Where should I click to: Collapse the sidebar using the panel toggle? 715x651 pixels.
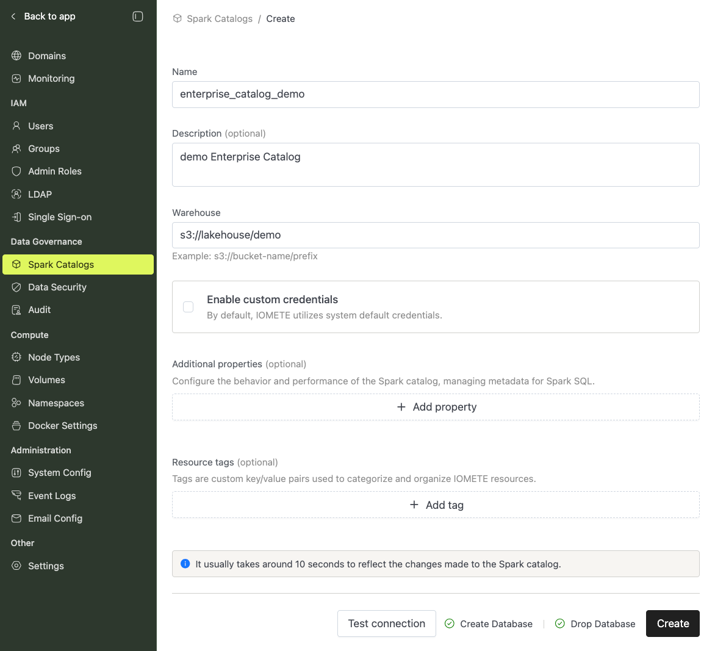138,16
